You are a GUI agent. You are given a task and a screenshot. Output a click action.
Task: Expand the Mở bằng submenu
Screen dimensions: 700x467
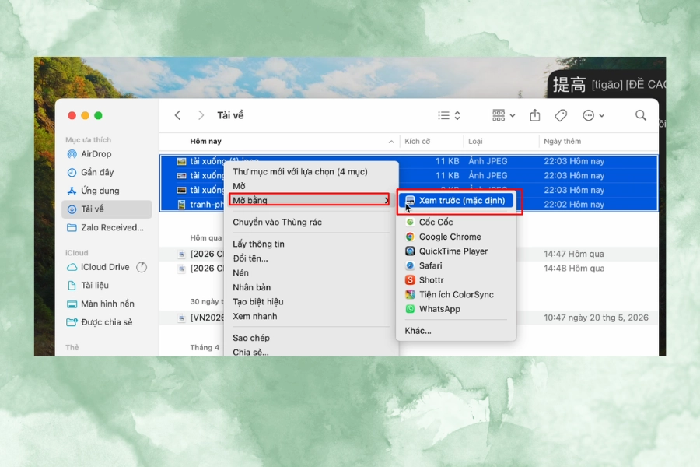tap(310, 200)
